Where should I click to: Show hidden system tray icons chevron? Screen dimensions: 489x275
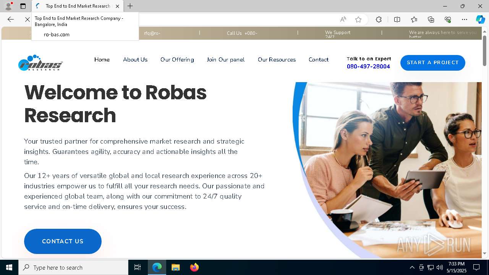coord(412,267)
